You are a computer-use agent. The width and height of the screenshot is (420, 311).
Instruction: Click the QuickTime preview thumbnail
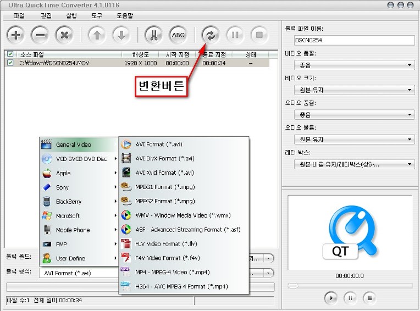click(350, 232)
